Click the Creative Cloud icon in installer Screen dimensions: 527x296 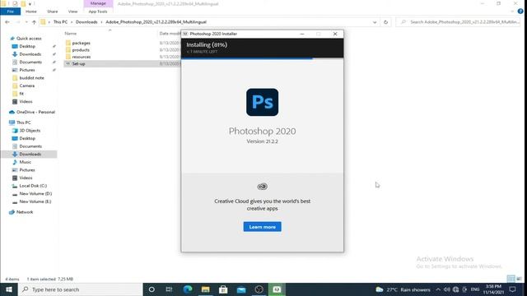pyautogui.click(x=262, y=187)
